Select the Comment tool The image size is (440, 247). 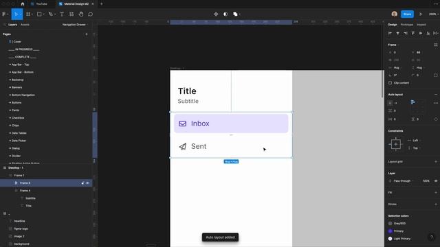point(90,14)
